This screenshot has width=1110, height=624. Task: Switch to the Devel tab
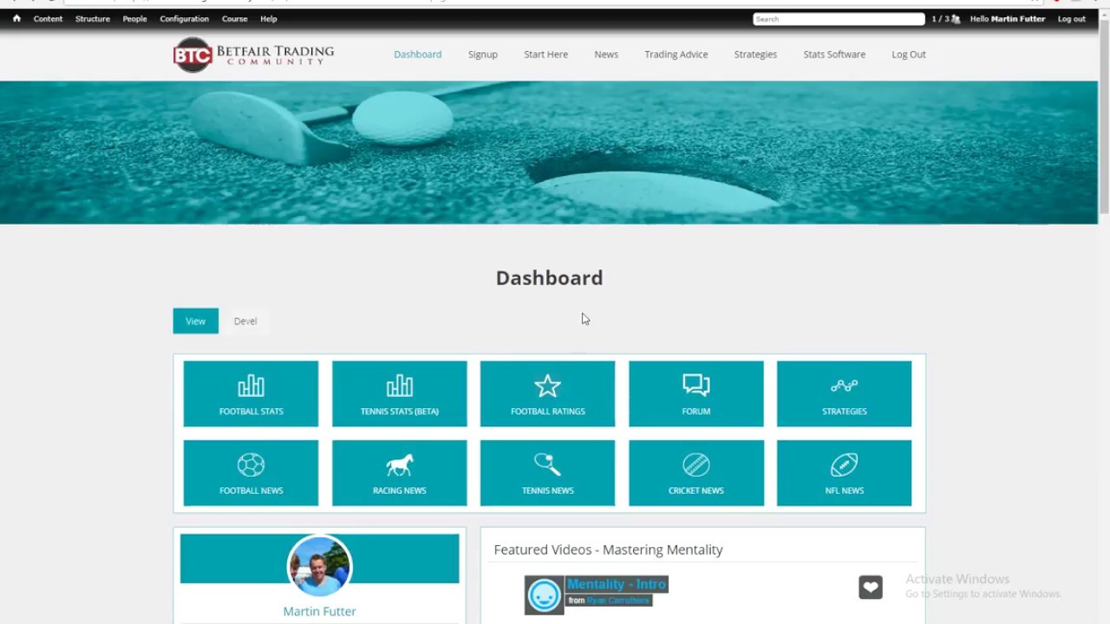coord(245,321)
